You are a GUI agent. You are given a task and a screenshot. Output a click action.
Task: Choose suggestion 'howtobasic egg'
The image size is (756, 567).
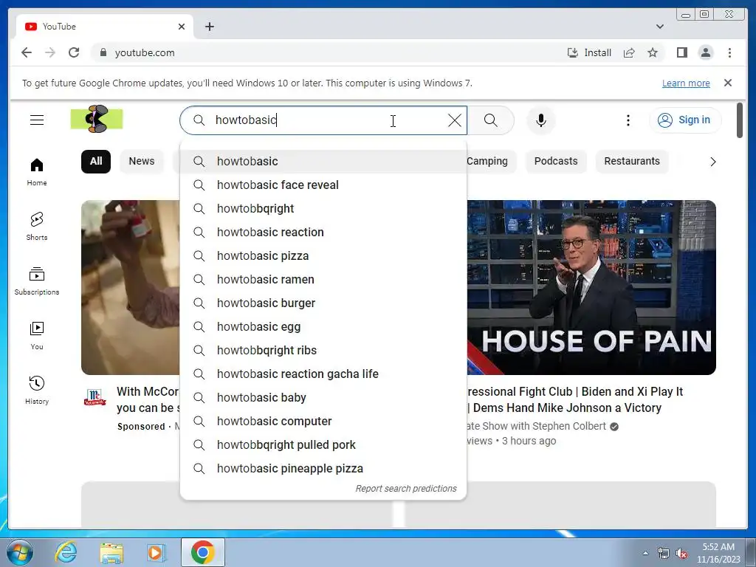323,327
